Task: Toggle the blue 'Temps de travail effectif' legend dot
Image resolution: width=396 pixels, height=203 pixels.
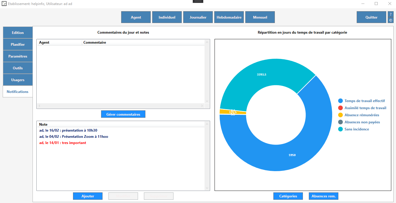Action: click(x=340, y=101)
